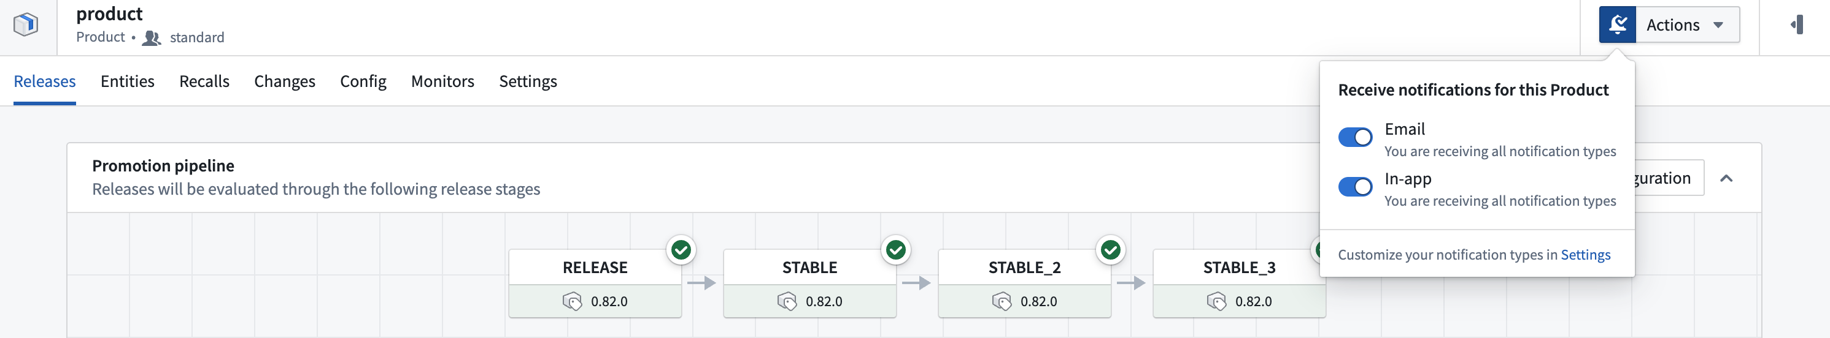Open the Recalls tab
The height and width of the screenshot is (338, 1830).
tap(204, 81)
